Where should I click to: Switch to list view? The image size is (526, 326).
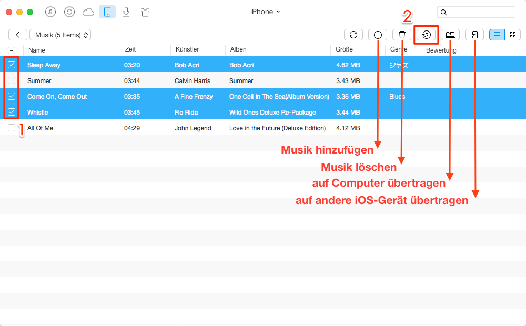497,35
